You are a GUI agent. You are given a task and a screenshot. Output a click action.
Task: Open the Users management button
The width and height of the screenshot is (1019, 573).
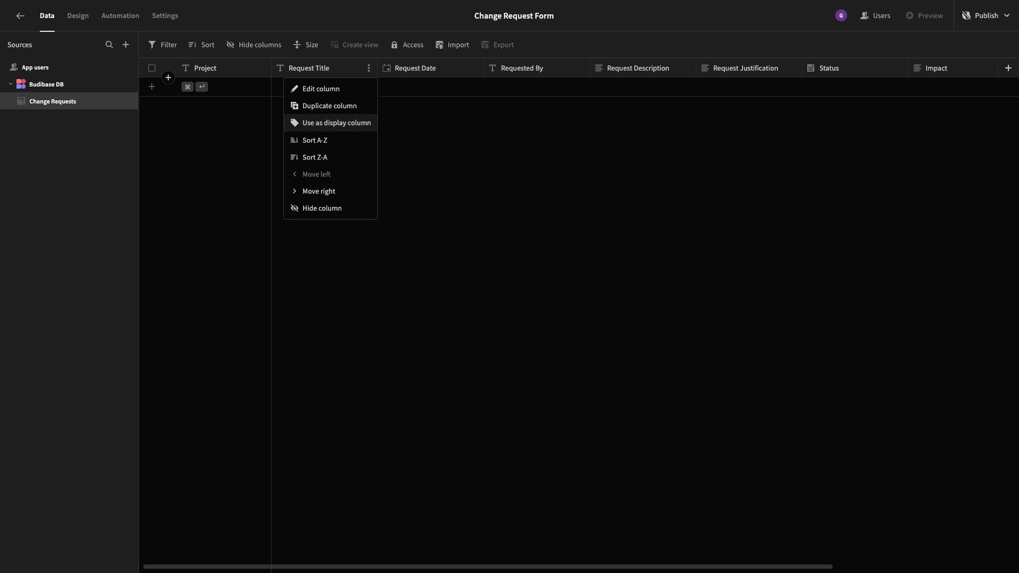pyautogui.click(x=875, y=16)
